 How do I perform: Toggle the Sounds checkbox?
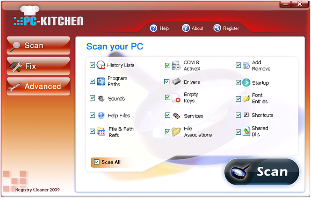[92, 98]
